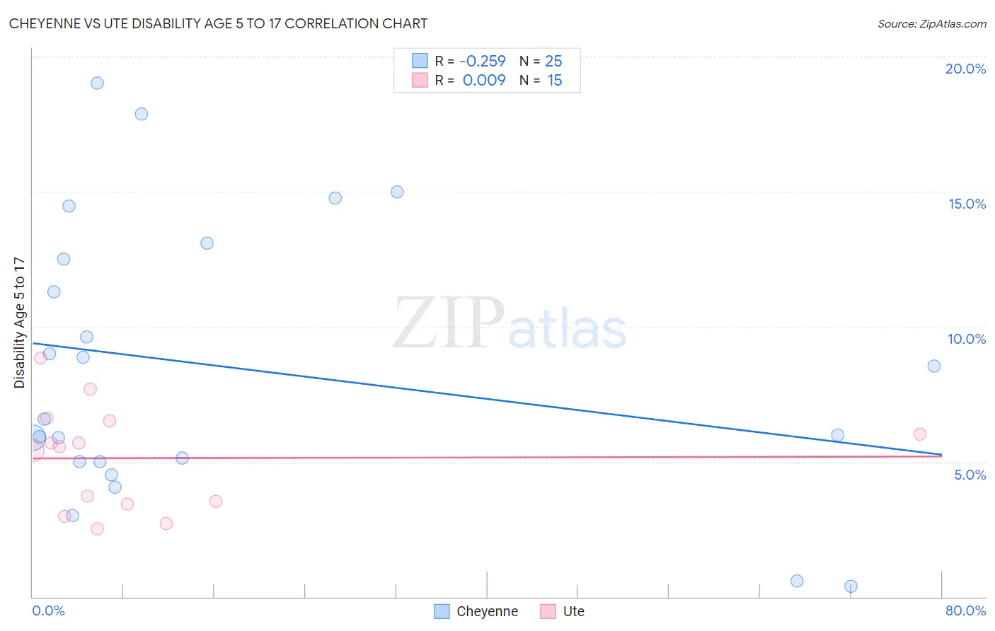
Task: Click the ZIPatlas watermark in chart center
Action: [510, 323]
